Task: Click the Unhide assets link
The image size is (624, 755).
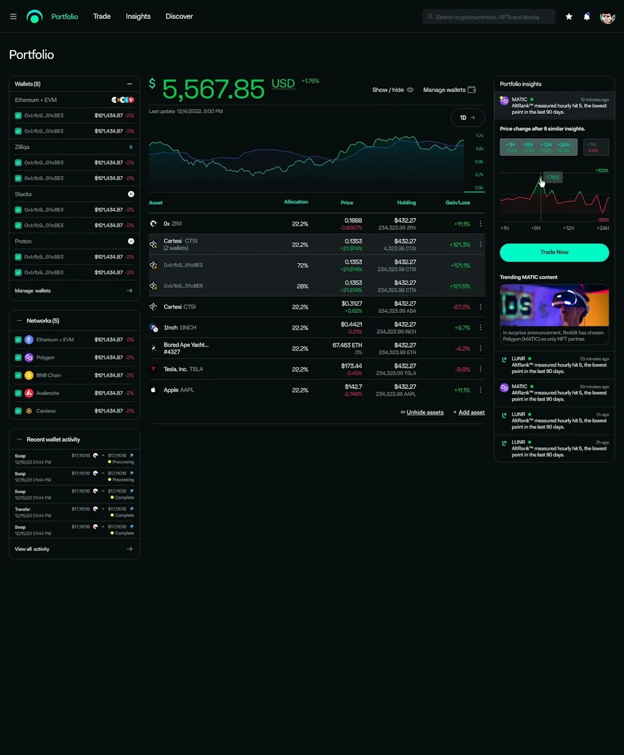Action: tap(425, 412)
